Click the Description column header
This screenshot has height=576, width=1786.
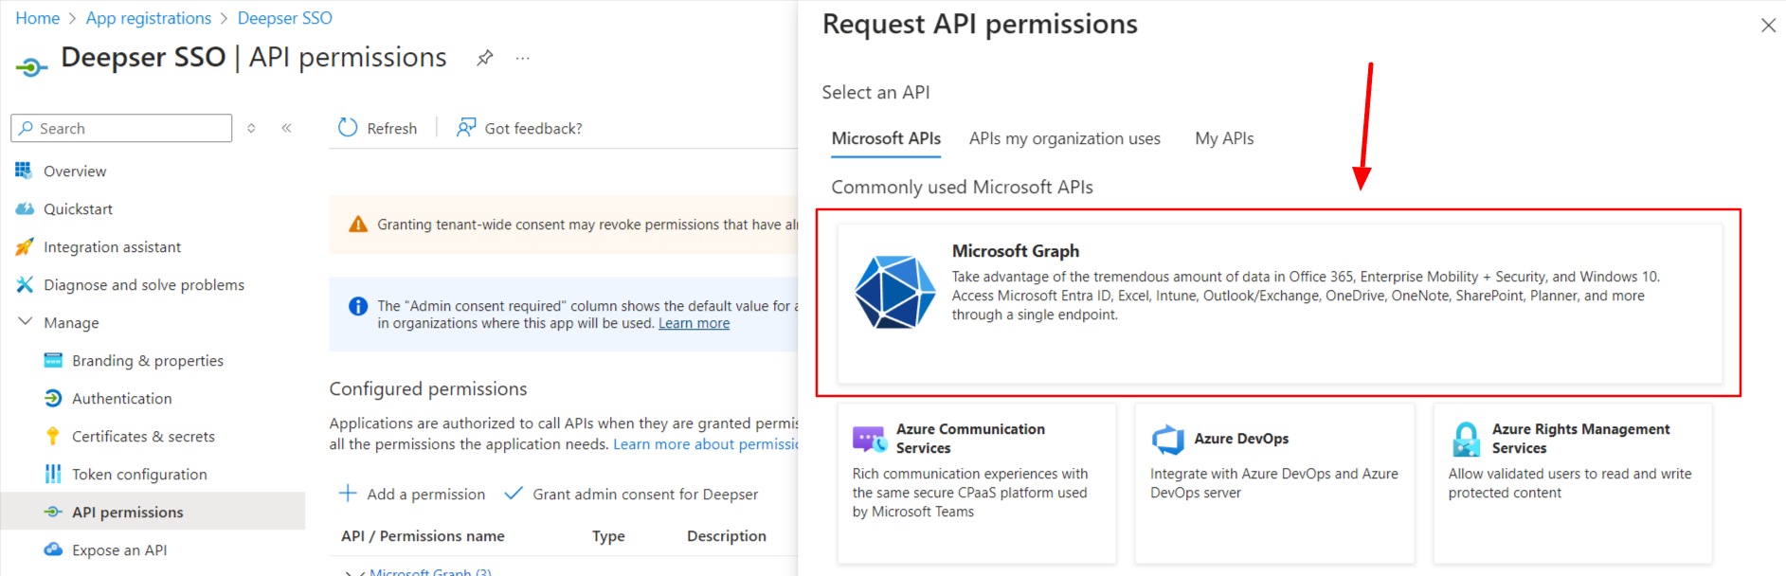coord(727,536)
